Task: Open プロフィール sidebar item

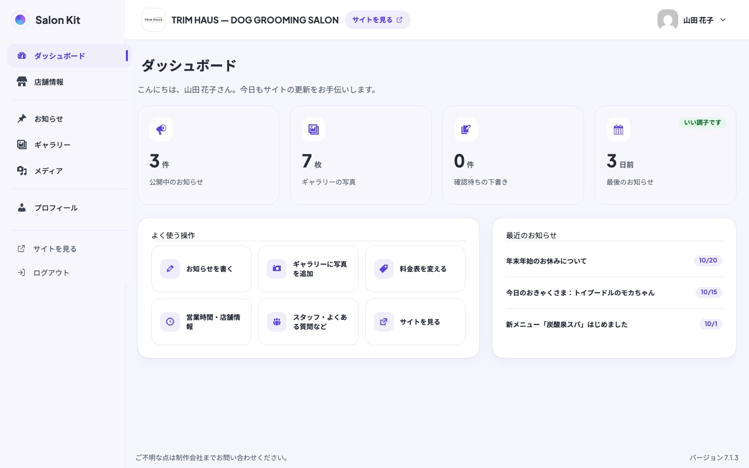Action: 69,207
